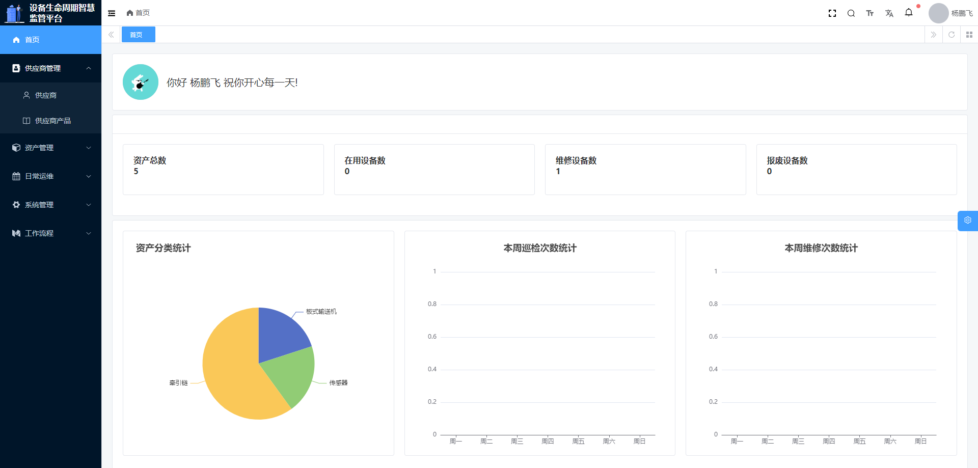Open the language translation icon
Viewport: 978px width, 468px height.
coord(889,13)
